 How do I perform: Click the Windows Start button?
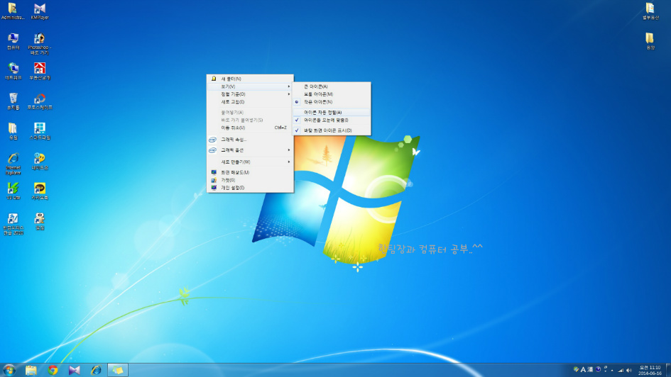tap(9, 370)
